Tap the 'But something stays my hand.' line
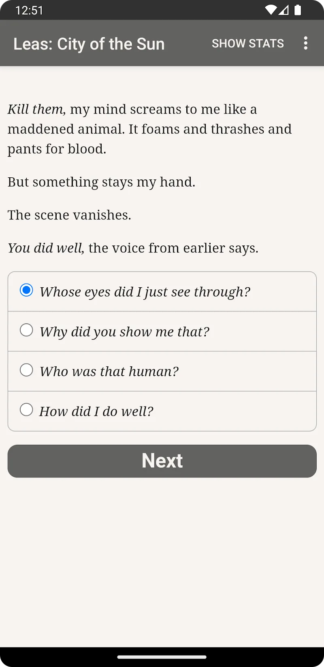This screenshot has width=324, height=667. point(101,182)
